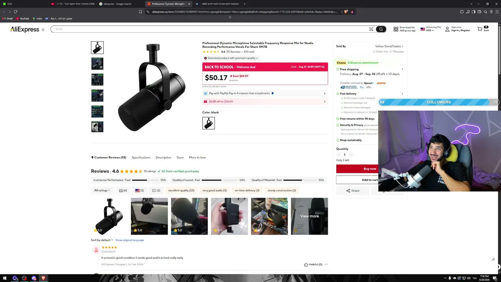Image resolution: width=501 pixels, height=282 pixels.
Task: Click the Free returns within 90 days text
Action: (x=357, y=119)
